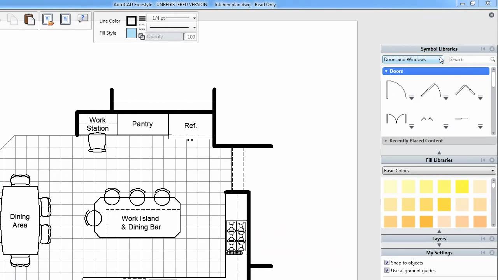Screen dimensions: 498x280
Task: Select the double swing door symbol
Action: (396, 119)
